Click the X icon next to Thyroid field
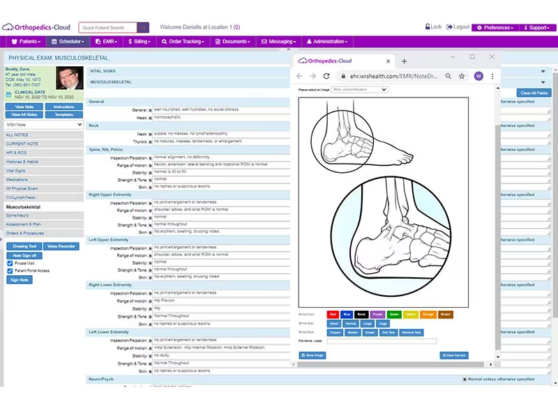This screenshot has width=558, height=418. [x=150, y=142]
